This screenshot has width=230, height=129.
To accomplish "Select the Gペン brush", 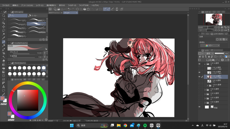I will point(17,20).
